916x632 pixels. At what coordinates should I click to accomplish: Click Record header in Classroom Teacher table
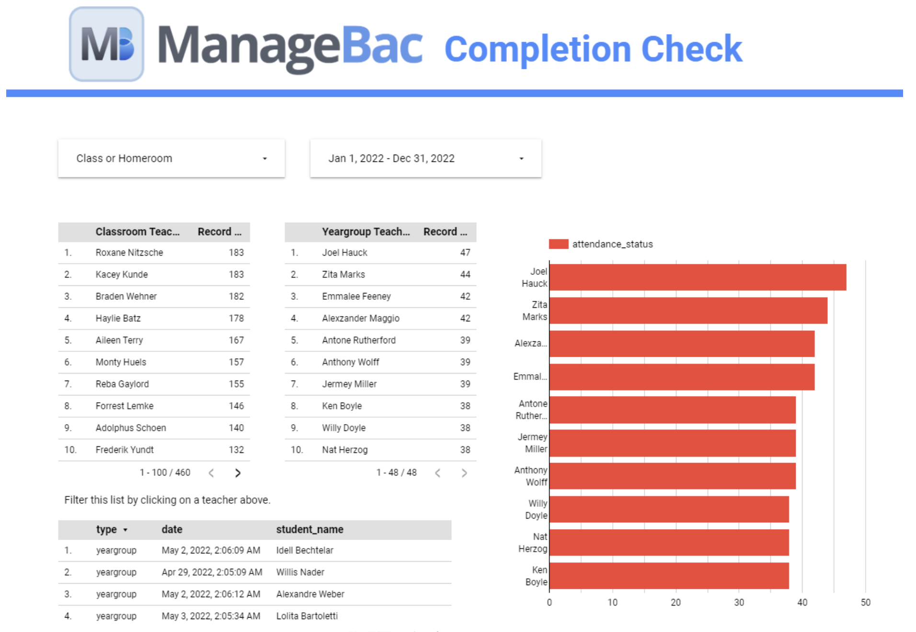click(x=219, y=232)
